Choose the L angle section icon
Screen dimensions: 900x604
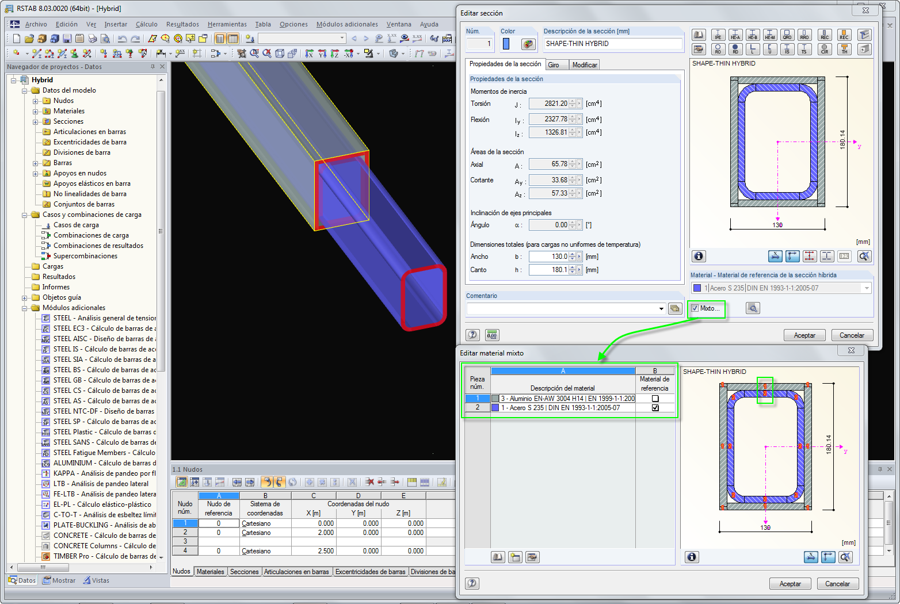click(753, 49)
